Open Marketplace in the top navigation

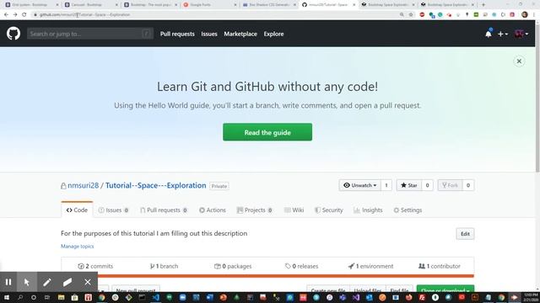[240, 34]
